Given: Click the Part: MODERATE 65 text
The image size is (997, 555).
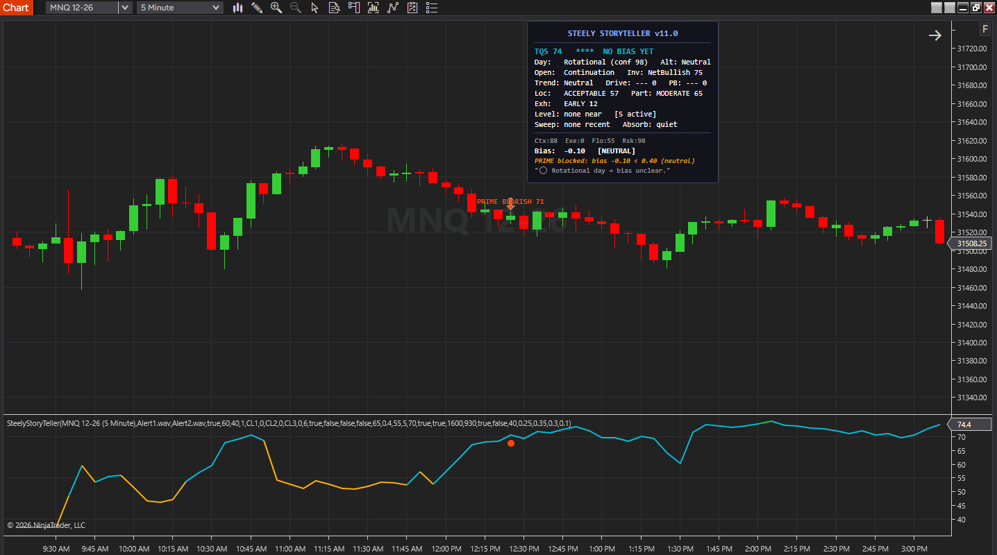Looking at the screenshot, I should pyautogui.click(x=667, y=93).
